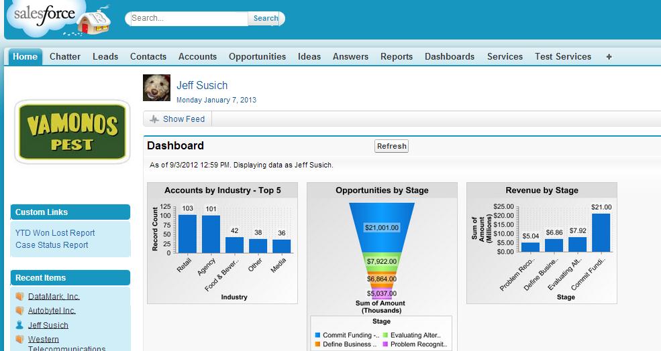The image size is (661, 351).
Task: Open YTD Won Lost Report link
Action: pyautogui.click(x=55, y=232)
